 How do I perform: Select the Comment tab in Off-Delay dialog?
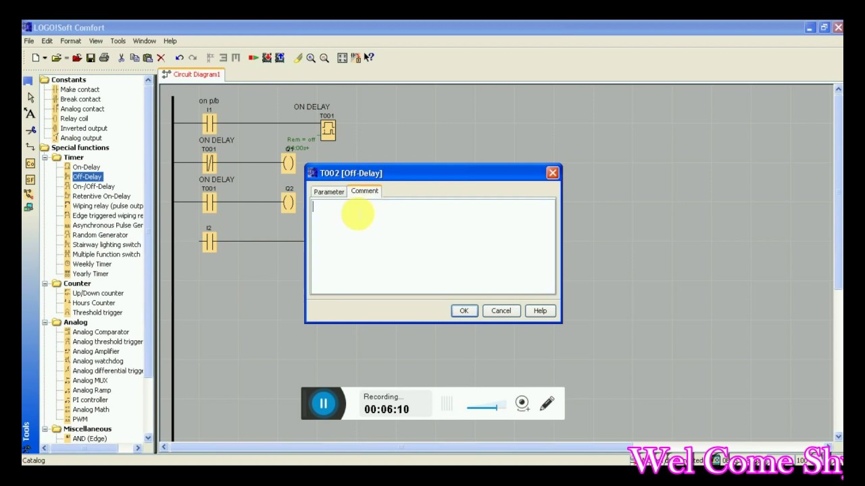(365, 191)
